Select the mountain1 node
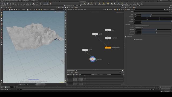Viewport: 172px width, 97px height. [92, 59]
